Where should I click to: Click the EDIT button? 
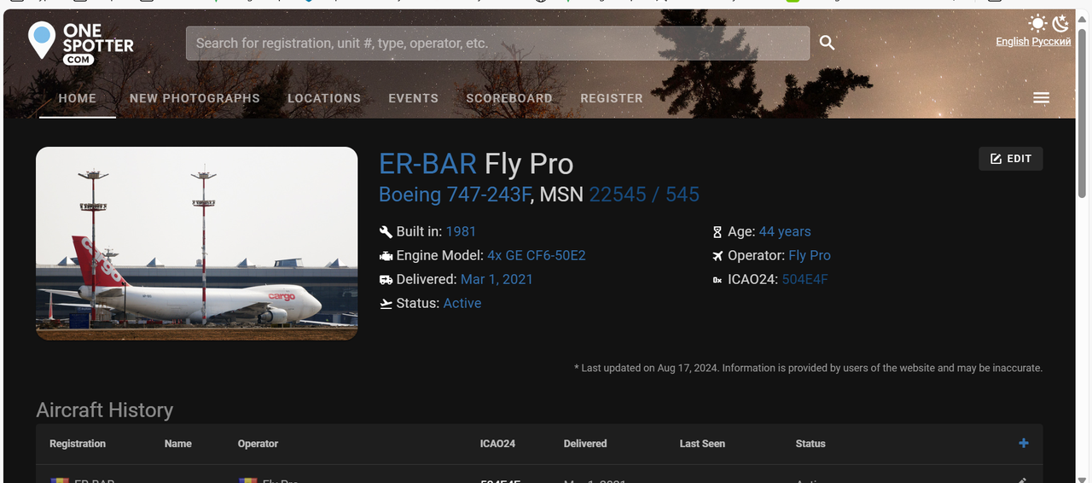pyautogui.click(x=1011, y=159)
